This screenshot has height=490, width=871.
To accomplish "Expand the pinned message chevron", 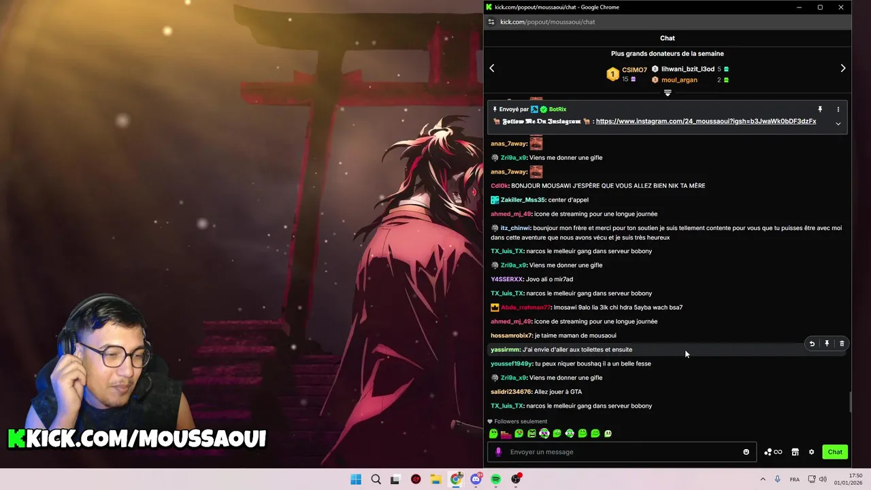I will 838,124.
